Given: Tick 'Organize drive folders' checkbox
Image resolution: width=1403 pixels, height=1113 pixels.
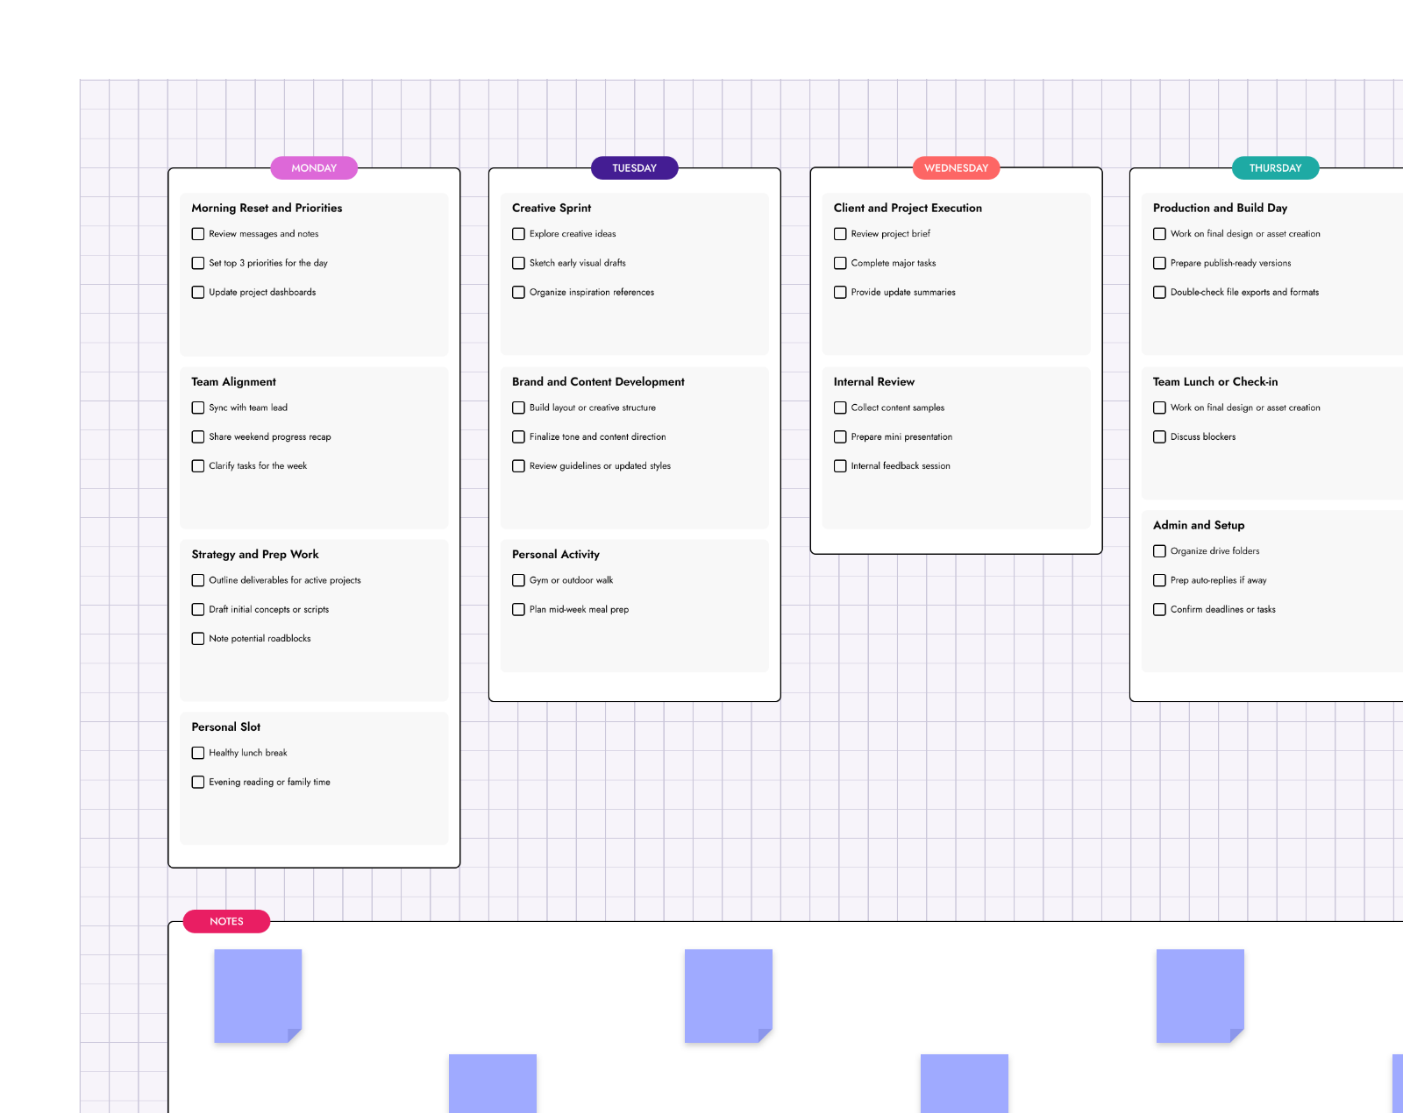Looking at the screenshot, I should (1159, 551).
